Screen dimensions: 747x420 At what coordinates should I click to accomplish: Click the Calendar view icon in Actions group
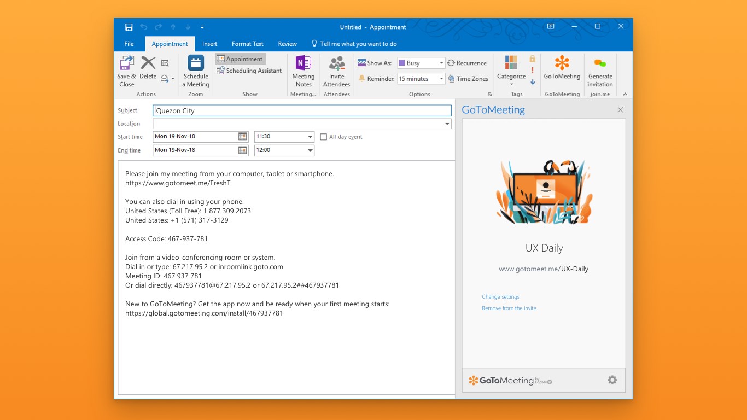[165, 63]
